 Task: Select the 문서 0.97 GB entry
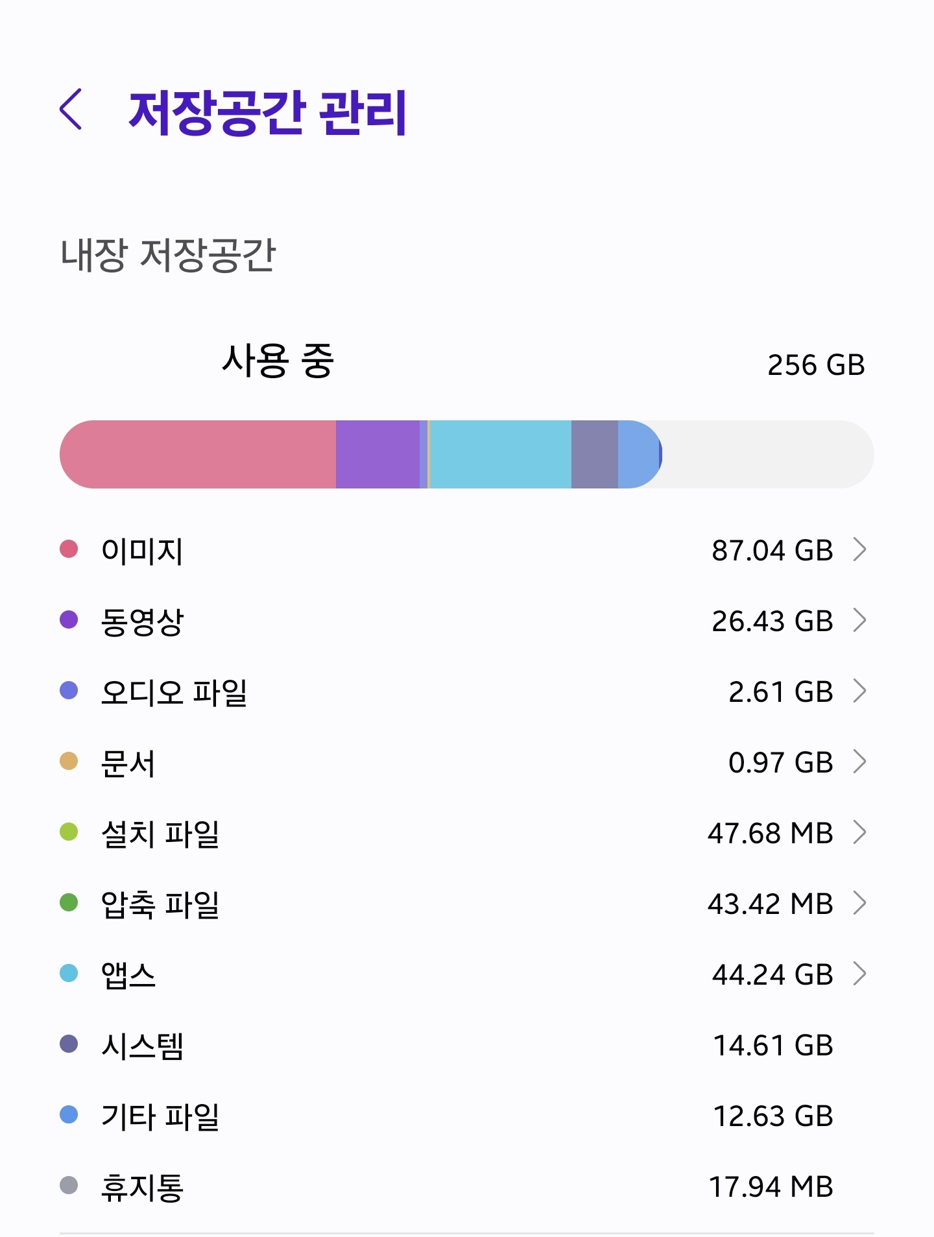click(x=467, y=762)
